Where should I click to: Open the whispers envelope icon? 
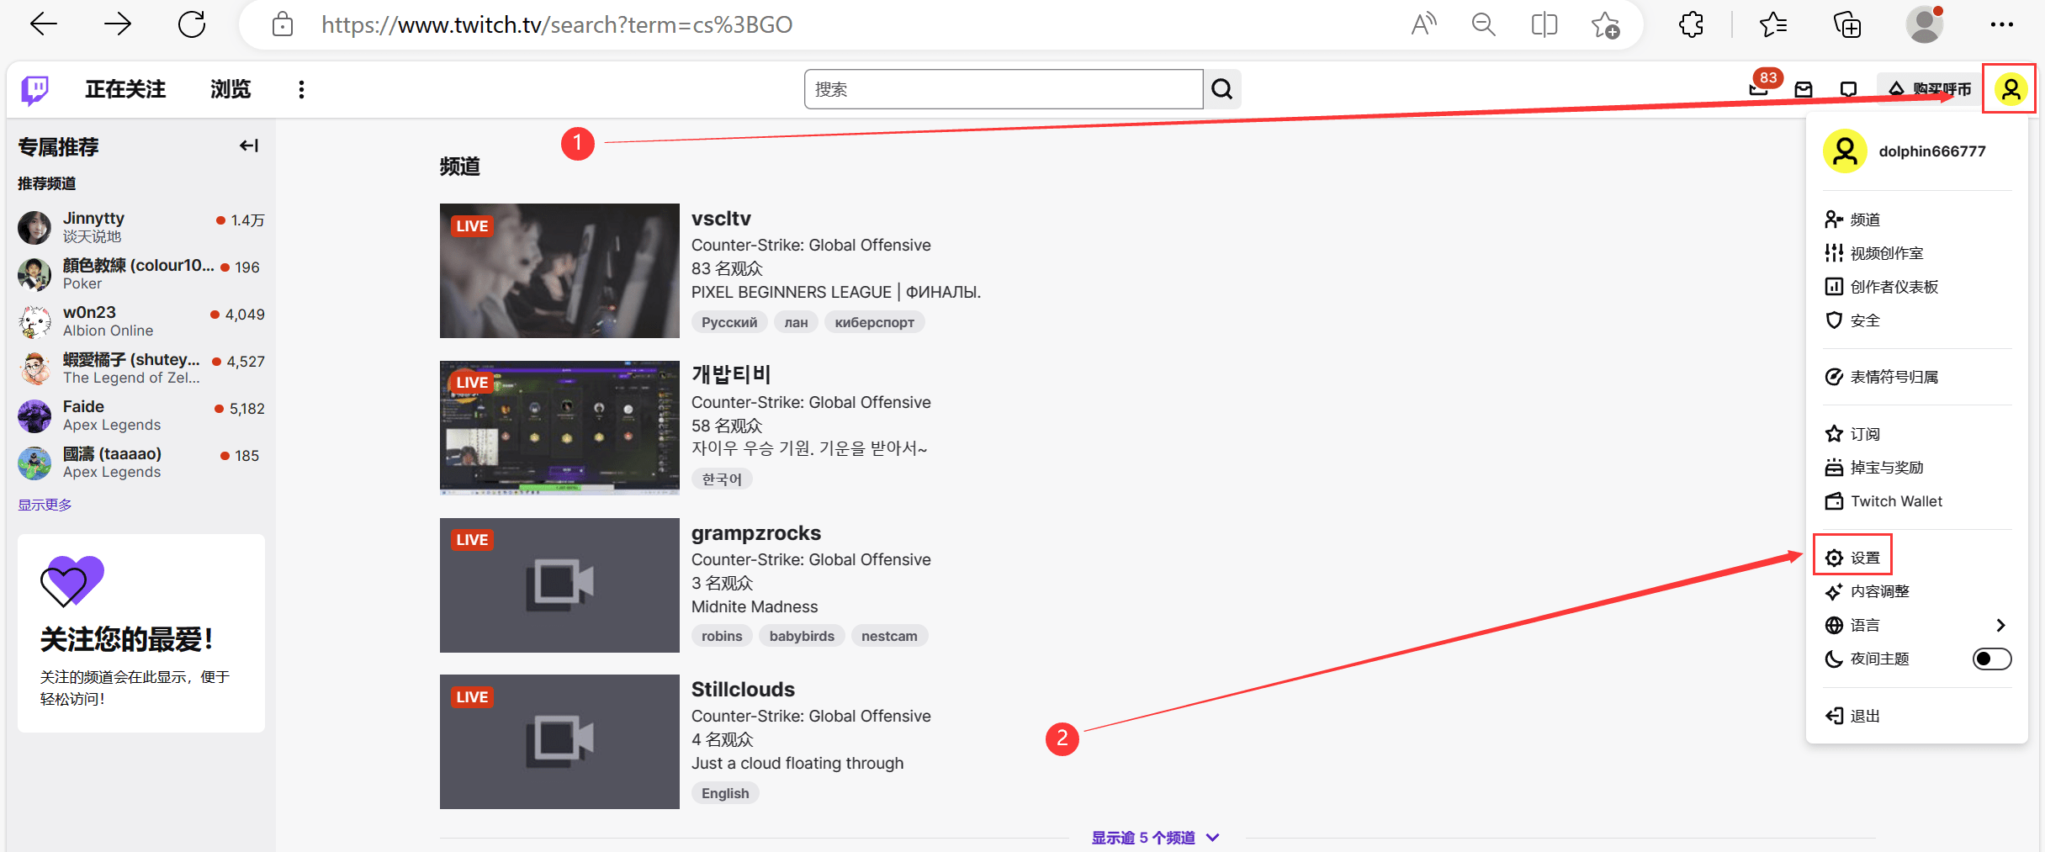pyautogui.click(x=1803, y=88)
